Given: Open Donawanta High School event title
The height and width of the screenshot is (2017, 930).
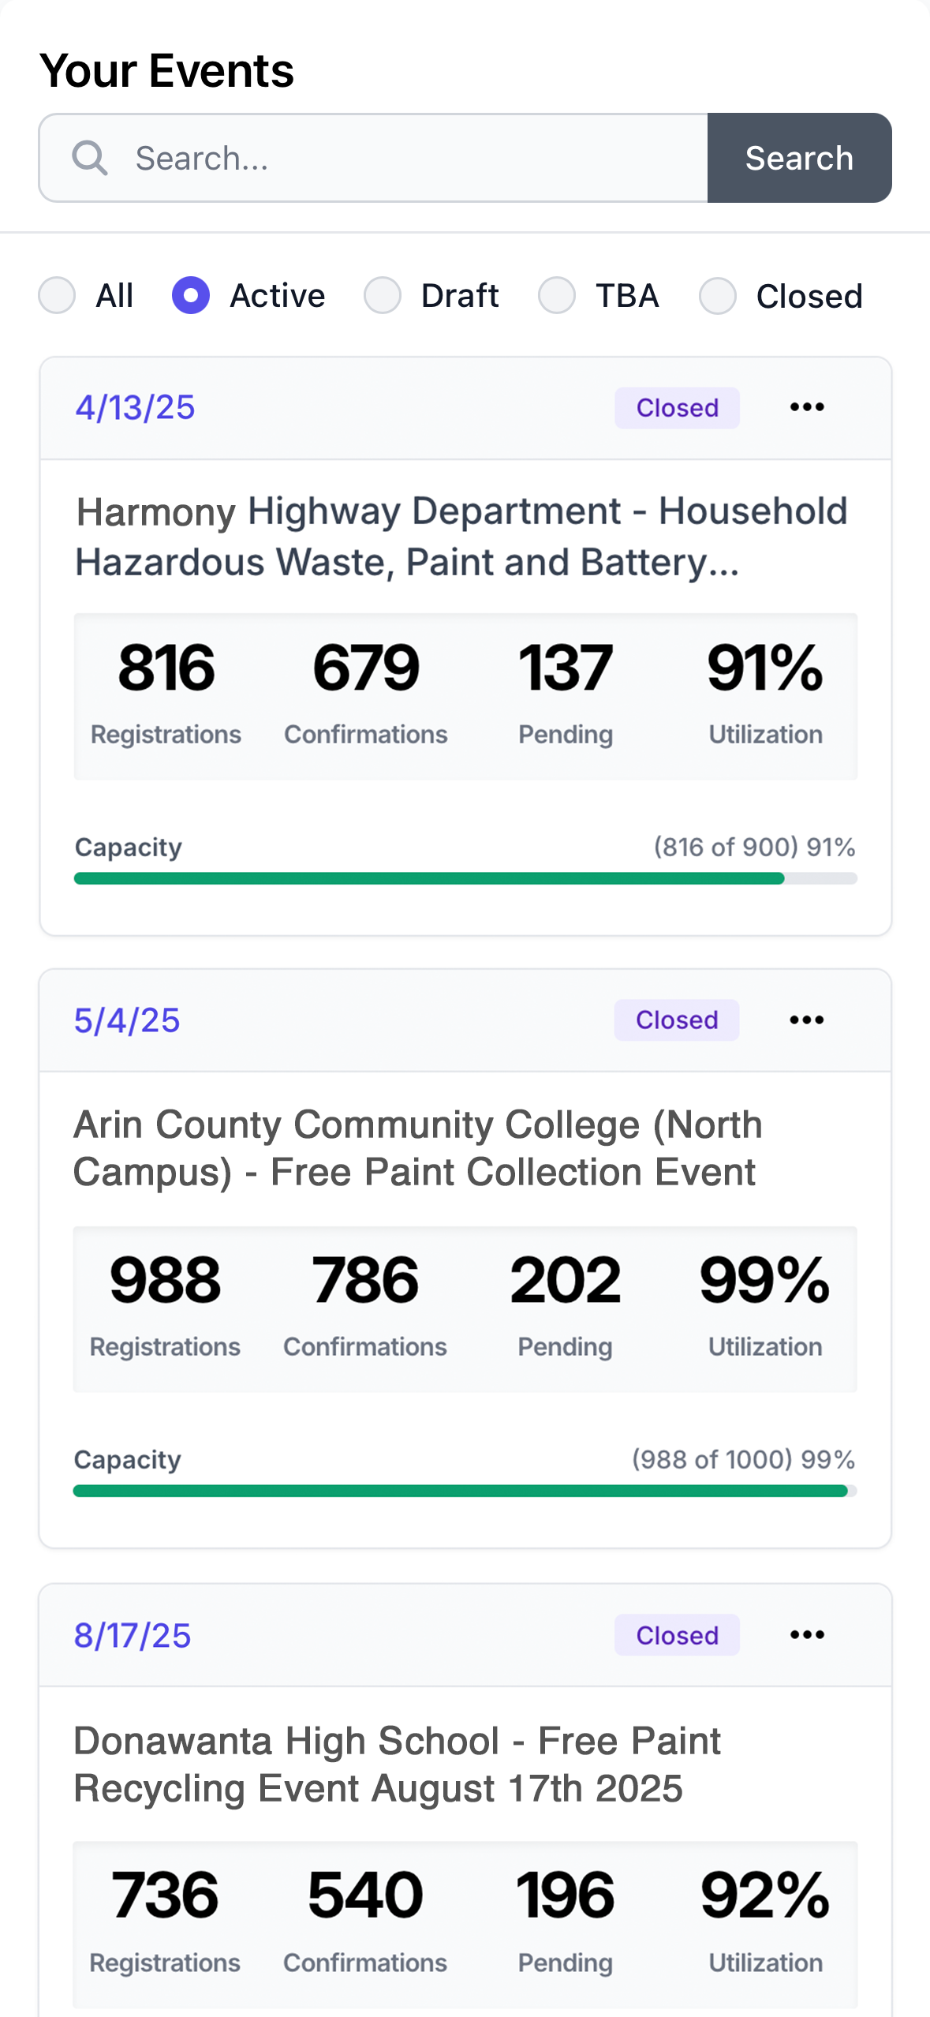Looking at the screenshot, I should (x=397, y=1764).
